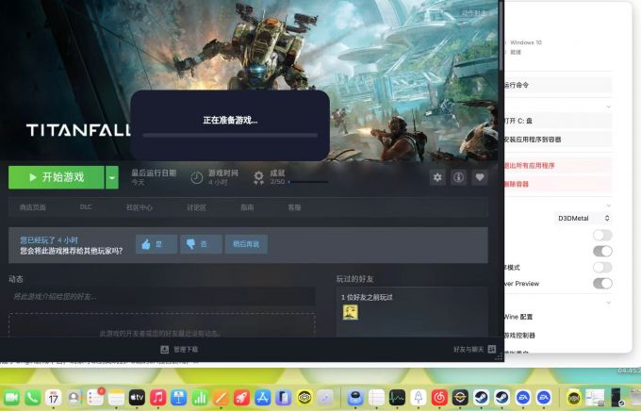Open the 指南 tab
The image size is (641, 411).
click(247, 207)
